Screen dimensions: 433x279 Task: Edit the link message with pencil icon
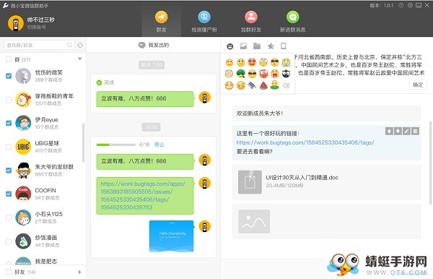[x=406, y=131]
